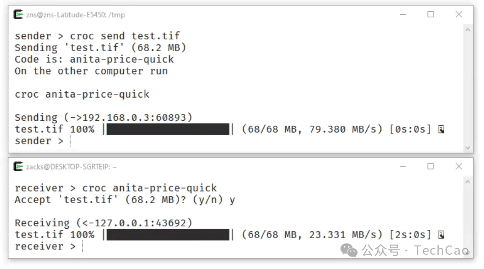Minimize the sender terminal window
The width and height of the screenshot is (484, 269).
403,15
